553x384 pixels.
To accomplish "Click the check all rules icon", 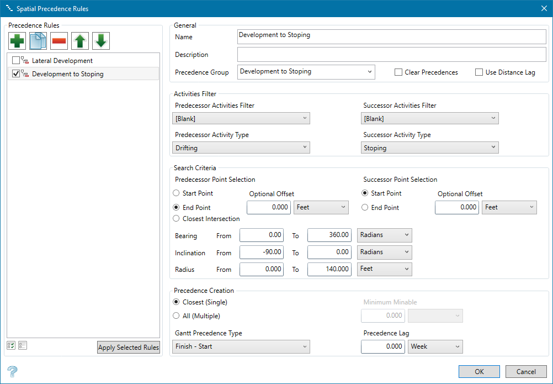I will 11,346.
